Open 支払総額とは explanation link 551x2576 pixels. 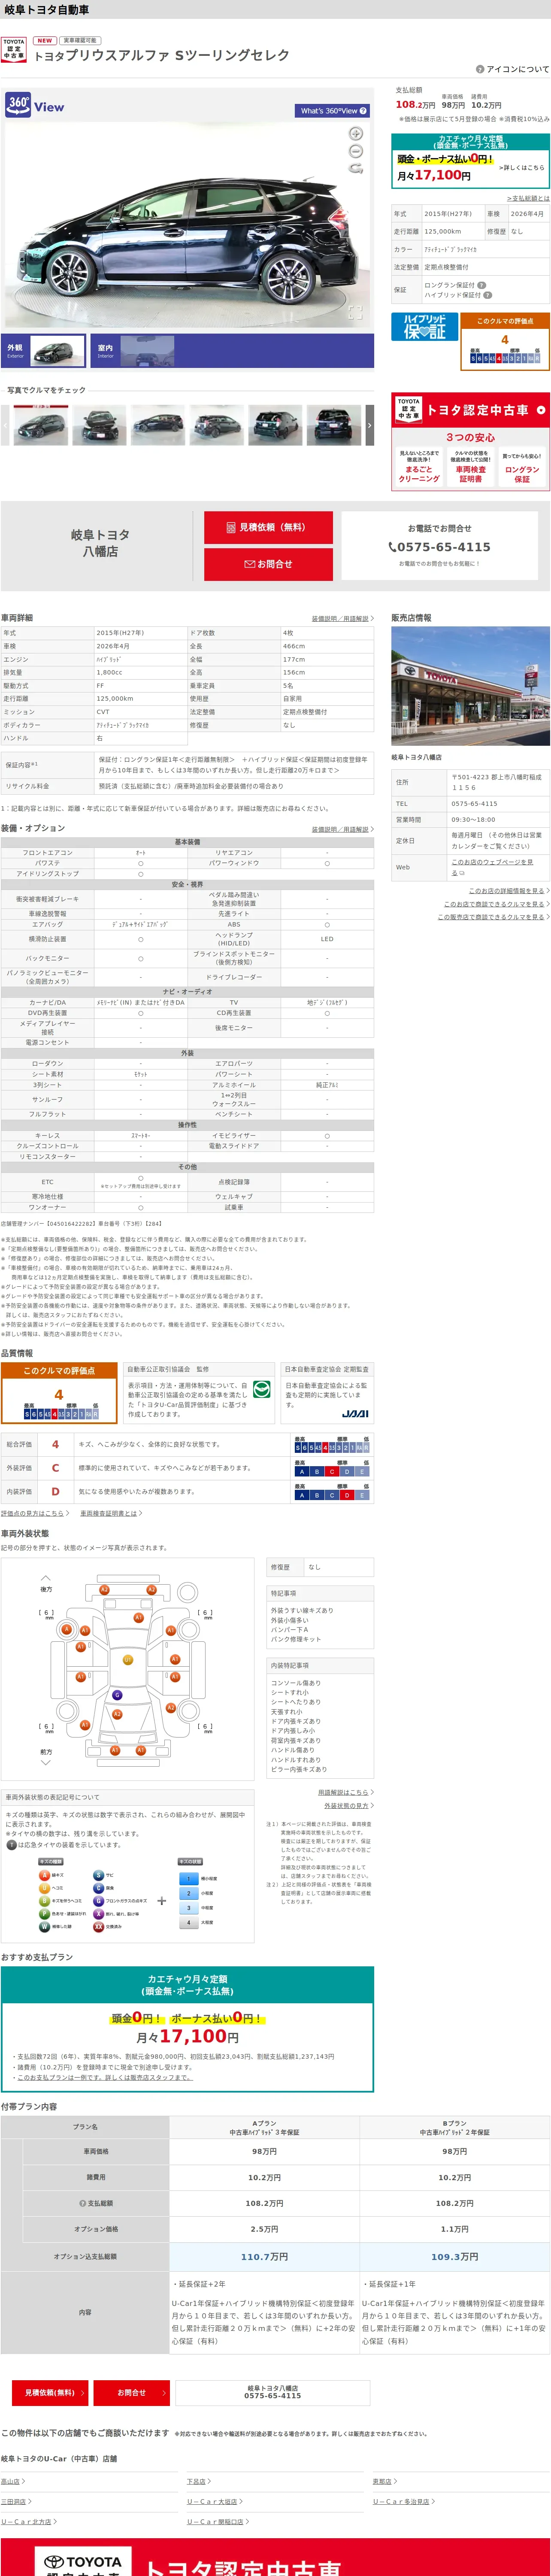[x=527, y=198]
